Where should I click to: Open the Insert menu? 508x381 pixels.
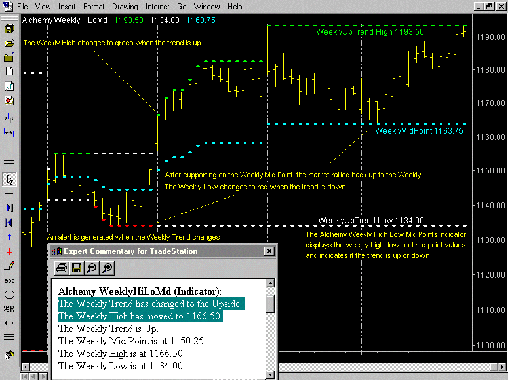tap(67, 7)
